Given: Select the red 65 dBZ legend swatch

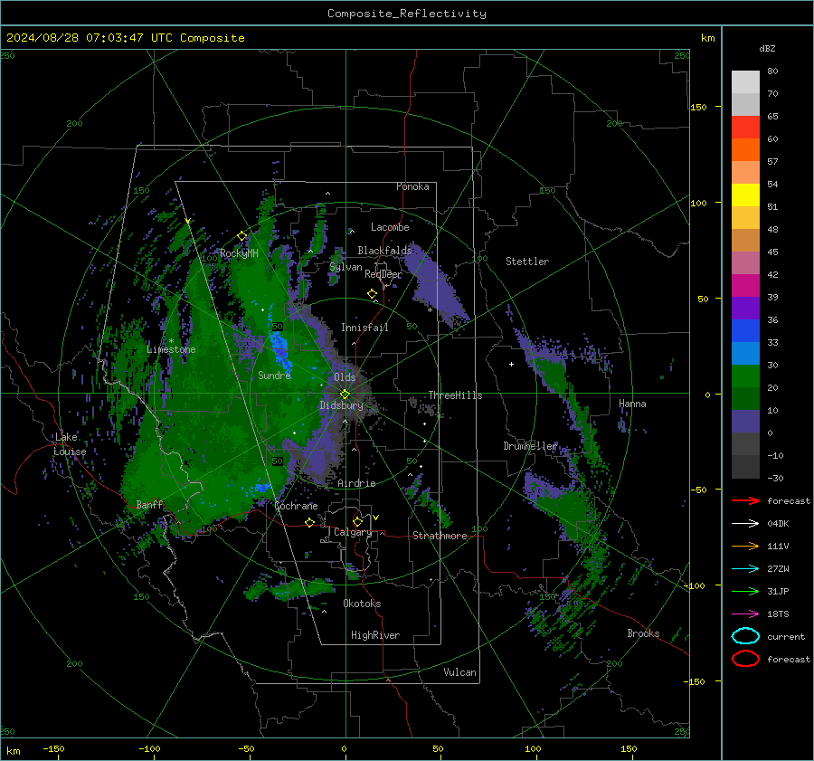Looking at the screenshot, I should click(745, 128).
